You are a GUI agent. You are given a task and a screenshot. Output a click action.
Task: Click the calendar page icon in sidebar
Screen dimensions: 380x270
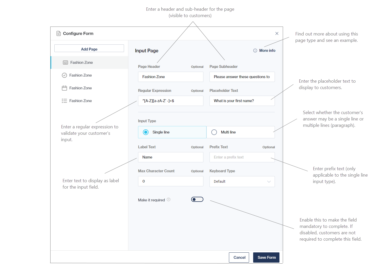(64, 88)
